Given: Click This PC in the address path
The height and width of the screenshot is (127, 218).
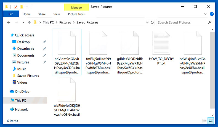Looking at the screenshot, I should tap(48, 22).
